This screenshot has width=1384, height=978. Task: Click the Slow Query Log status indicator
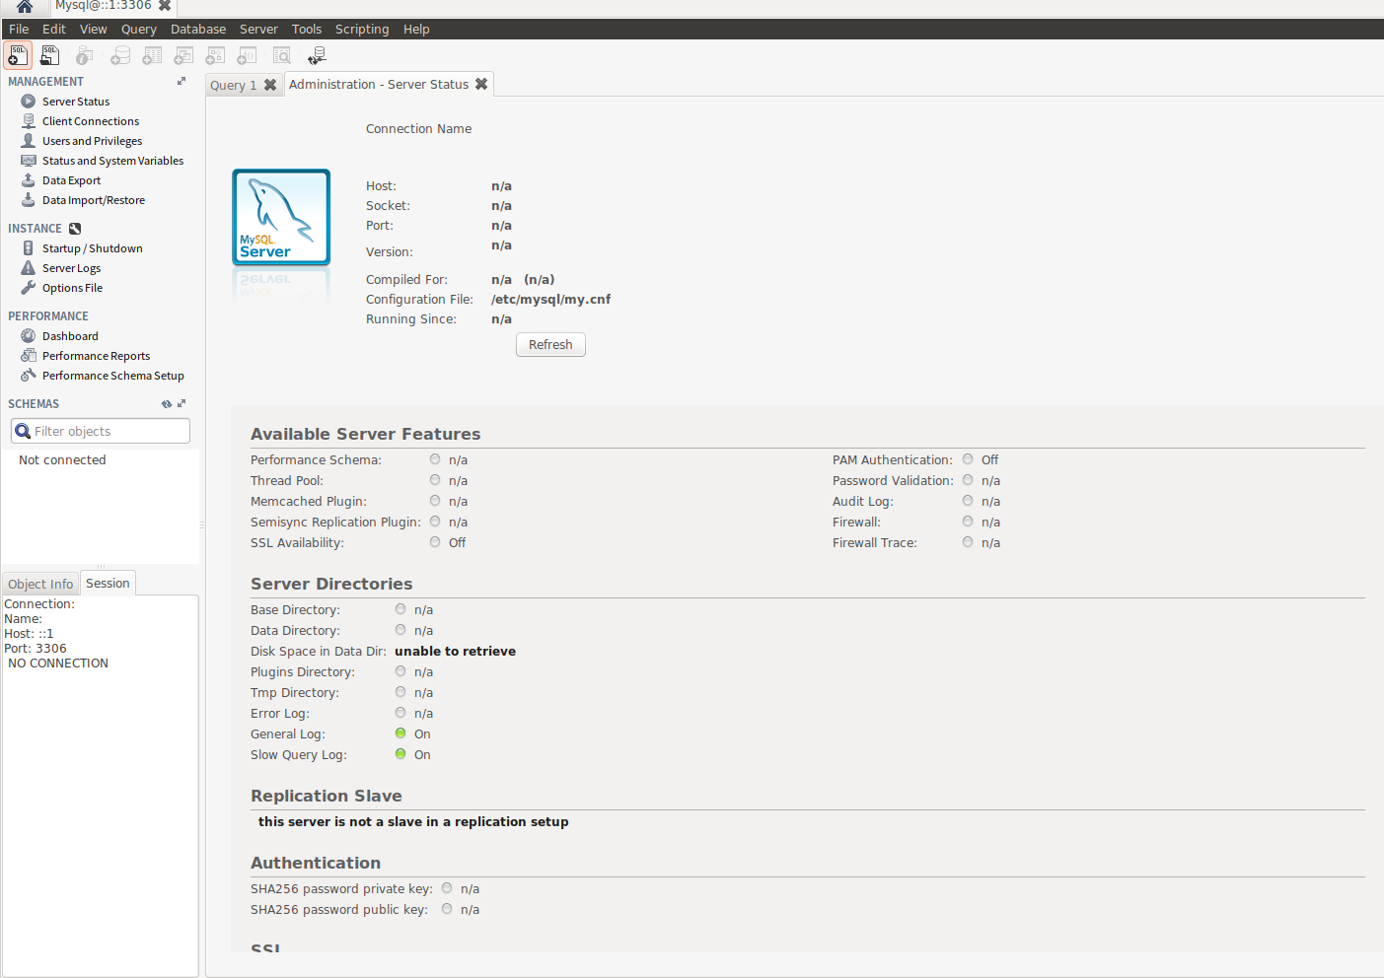(x=401, y=754)
